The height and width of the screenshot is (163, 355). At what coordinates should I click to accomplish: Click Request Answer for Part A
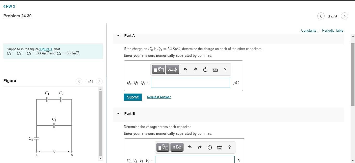[159, 97]
